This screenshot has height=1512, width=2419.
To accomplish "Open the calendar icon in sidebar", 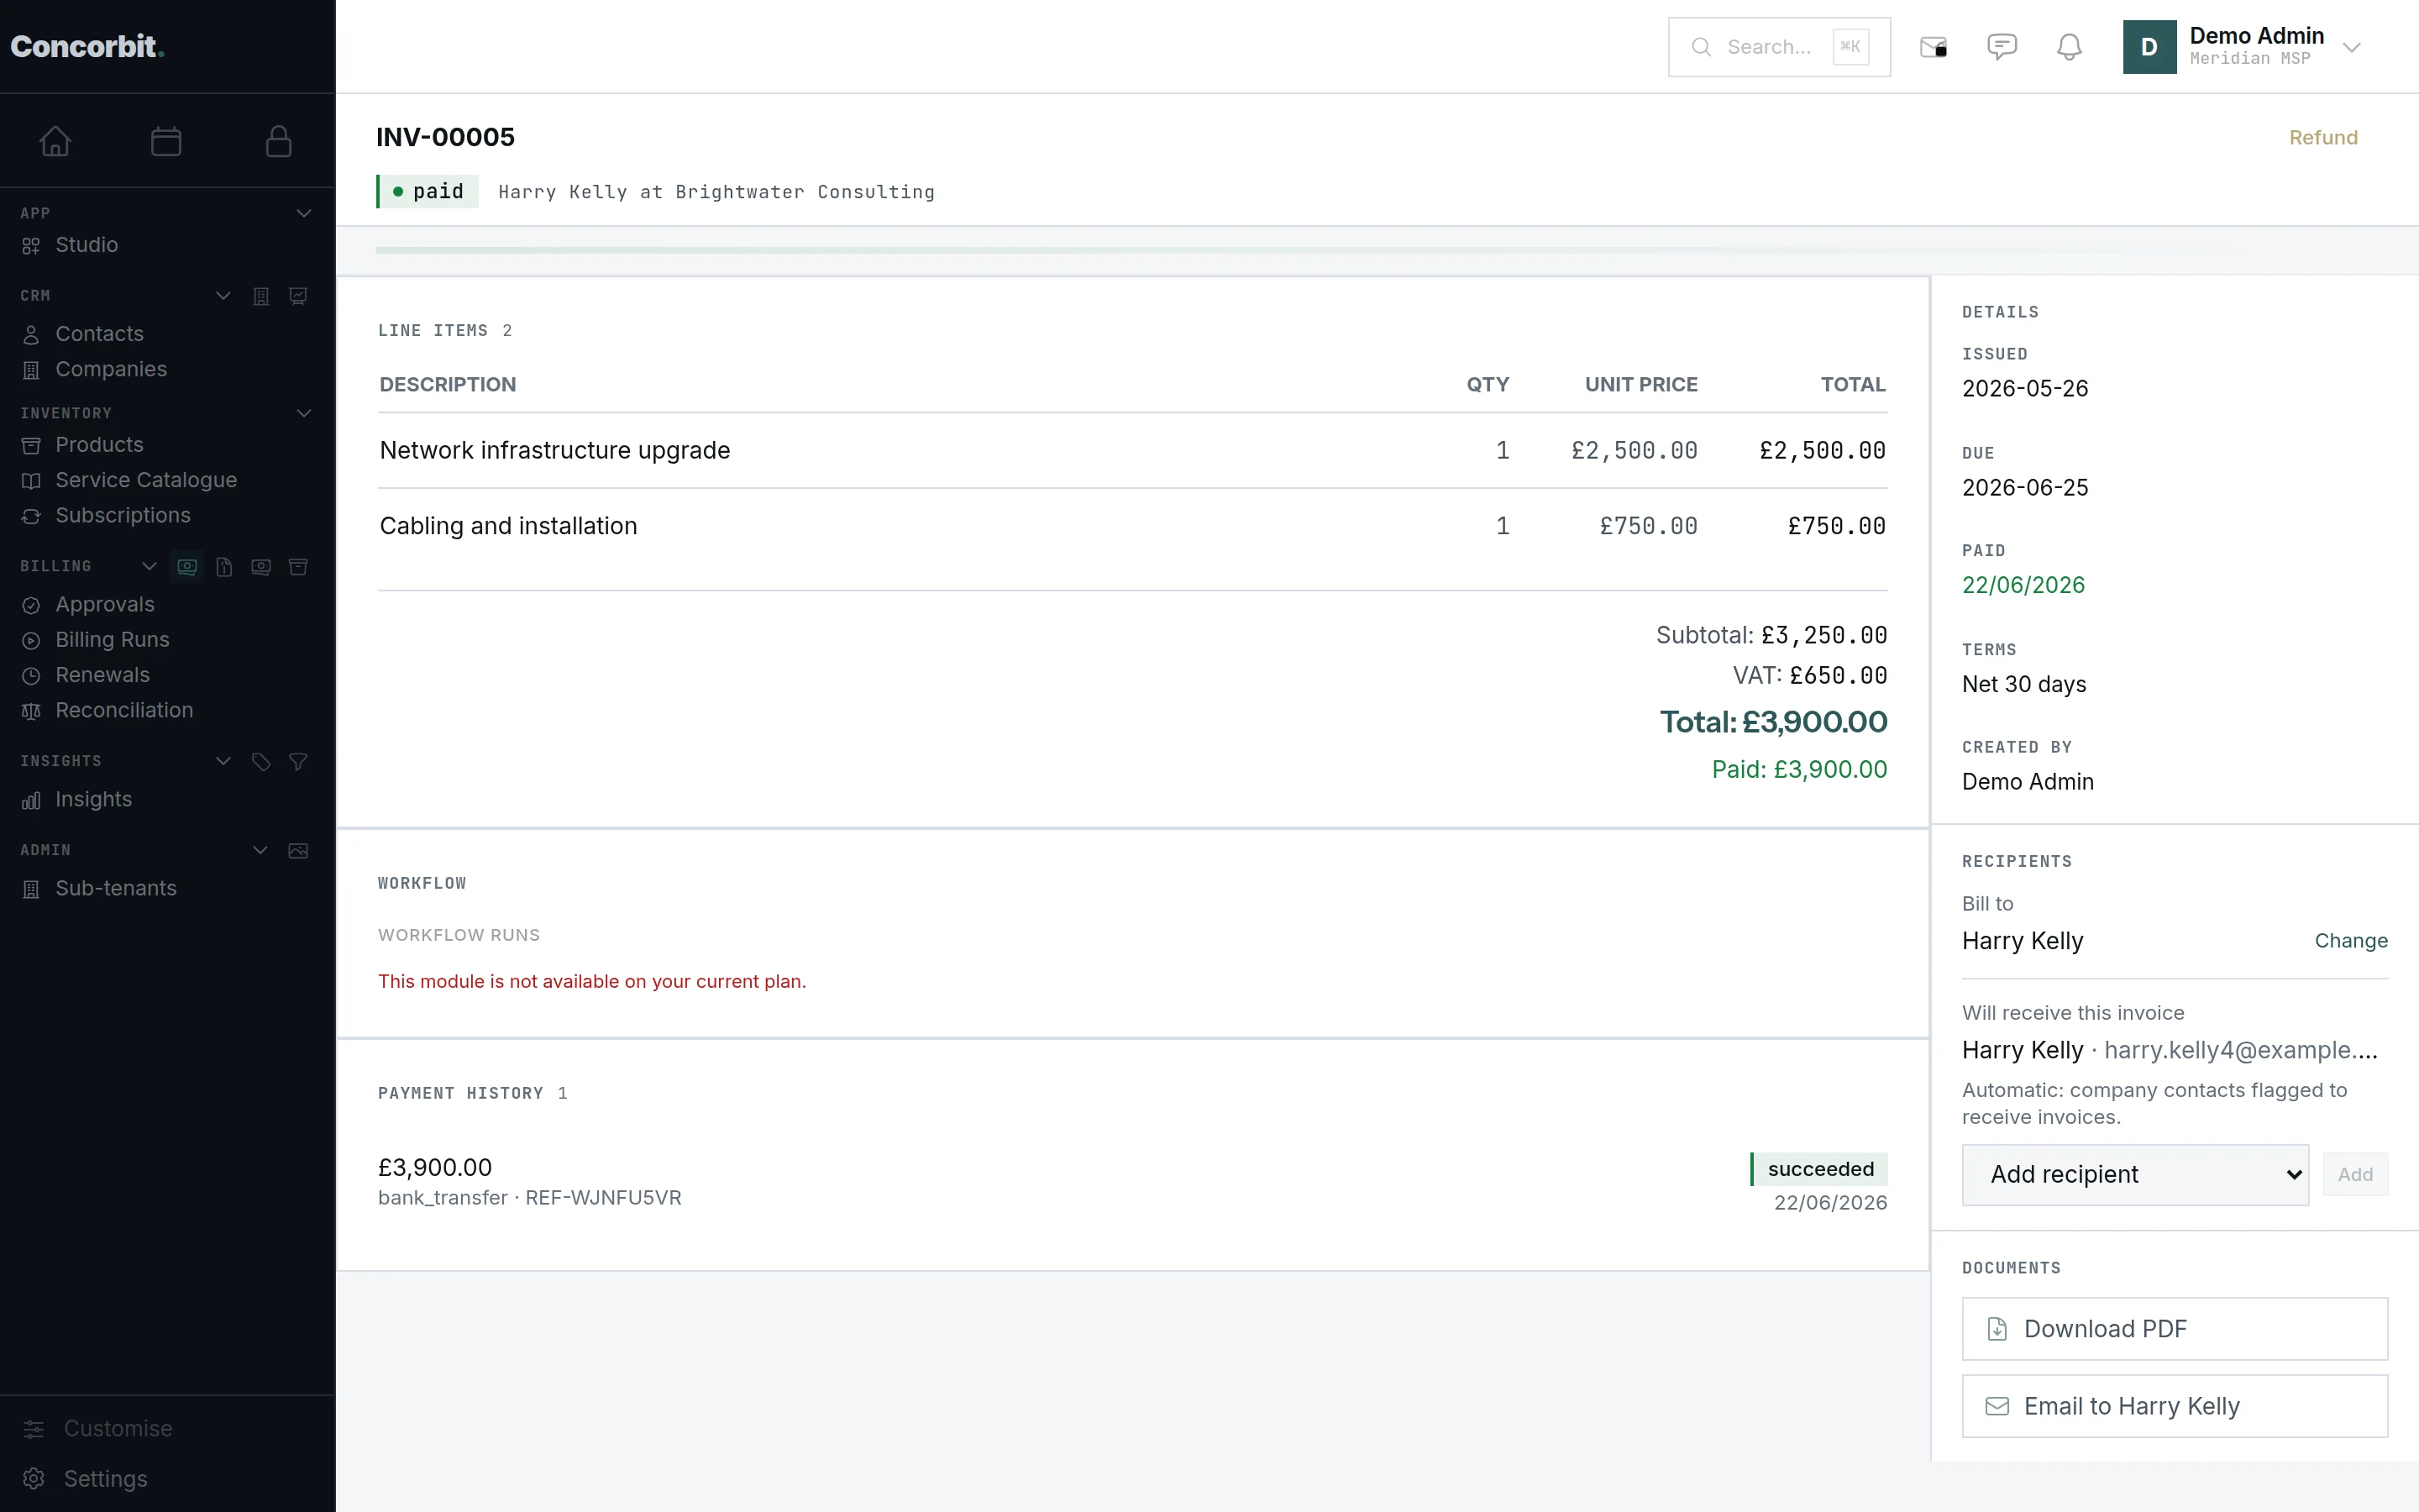I will point(166,141).
